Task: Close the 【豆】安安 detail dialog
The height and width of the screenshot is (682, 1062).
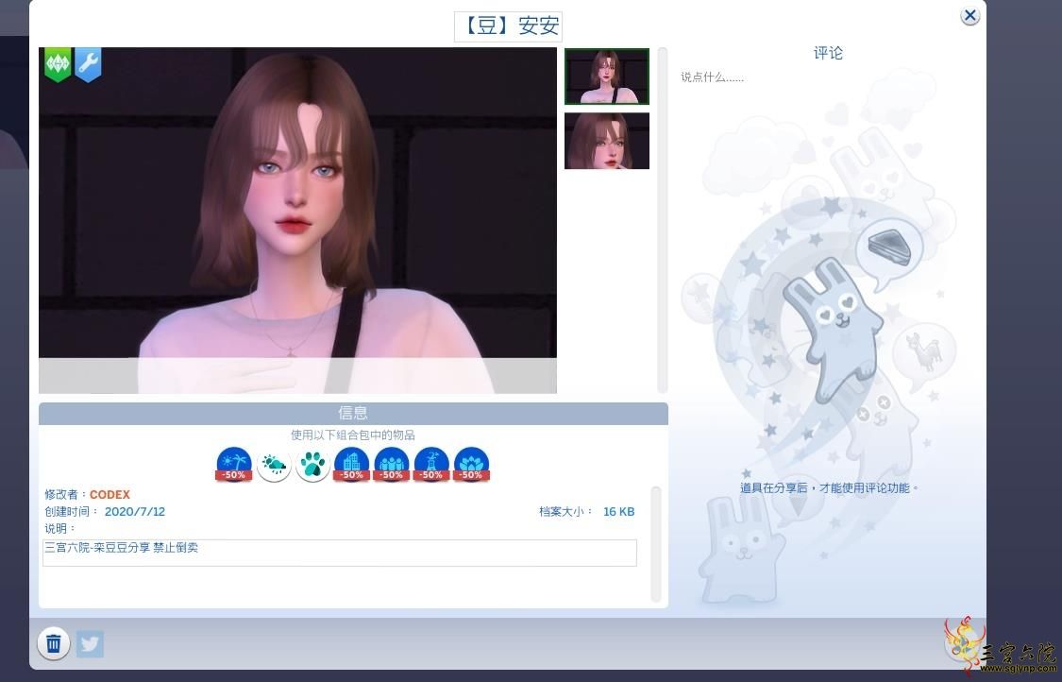Action: click(969, 16)
